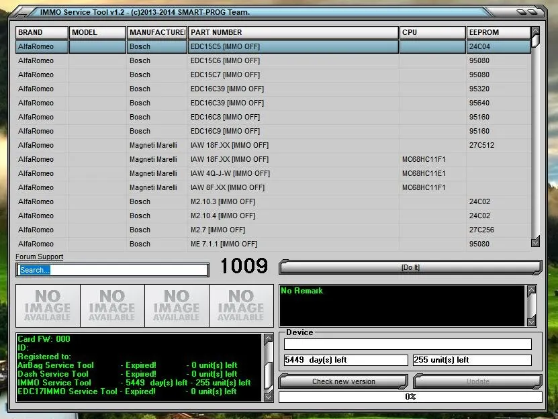This screenshot has height=419, width=558.
Task: Select the EDC15C5 [IMMO OFF] row
Action: click(x=273, y=46)
